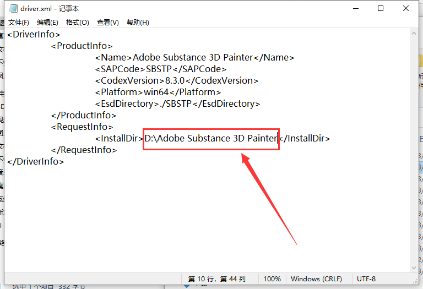Click the UTF-8 encoding status entry
The height and width of the screenshot is (289, 423).
pyautogui.click(x=366, y=279)
